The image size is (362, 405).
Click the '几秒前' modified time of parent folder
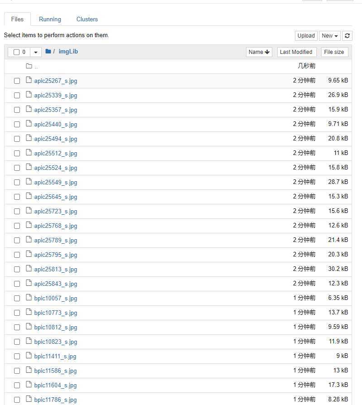pyautogui.click(x=306, y=66)
